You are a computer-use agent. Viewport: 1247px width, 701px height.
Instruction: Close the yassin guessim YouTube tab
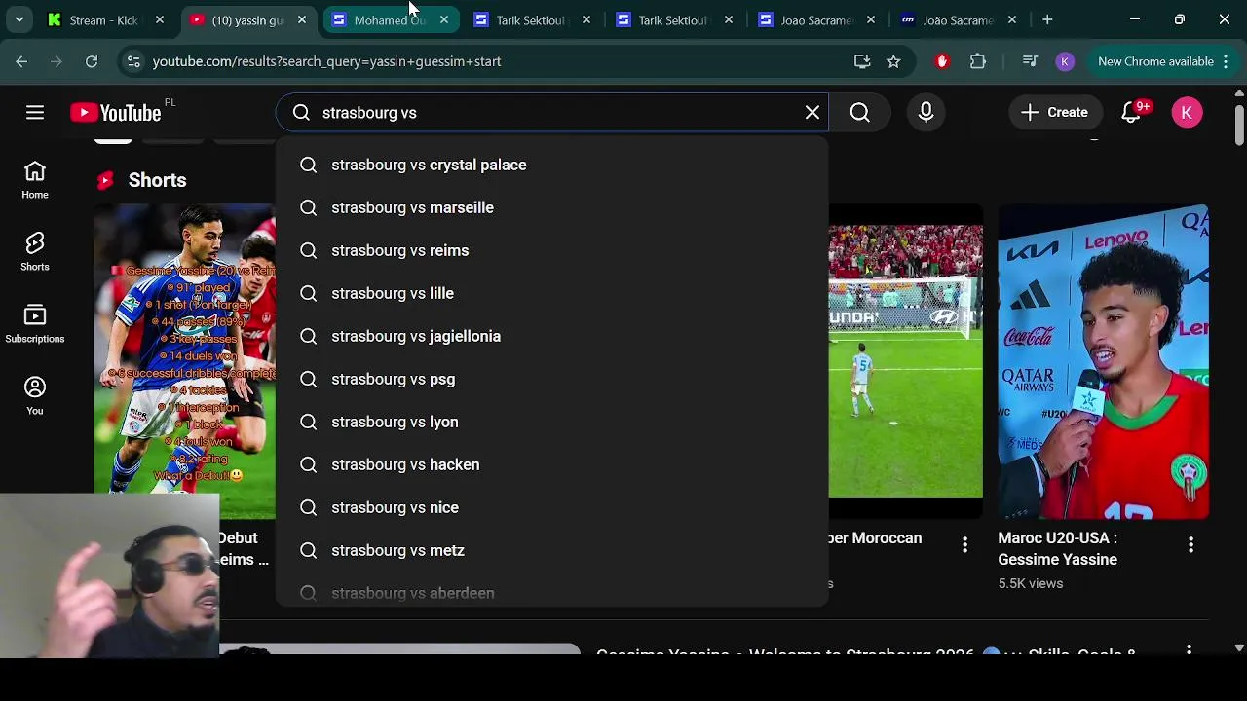click(302, 19)
